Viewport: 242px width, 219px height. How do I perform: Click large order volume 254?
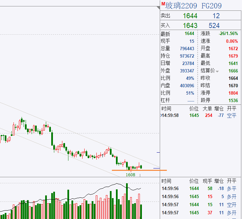tap(209, 115)
